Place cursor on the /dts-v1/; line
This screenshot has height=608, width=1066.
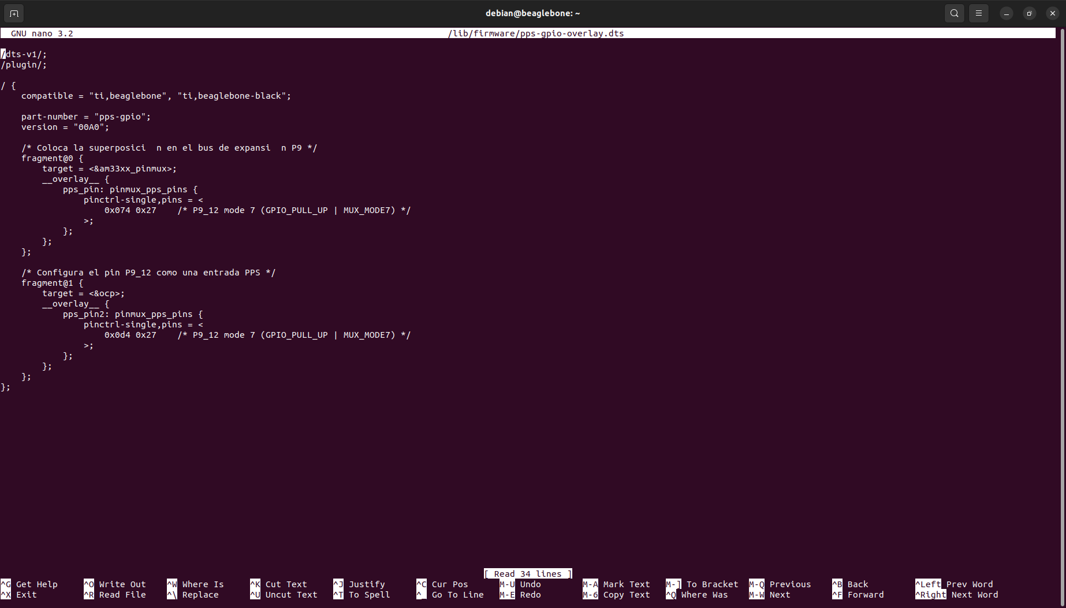[24, 54]
